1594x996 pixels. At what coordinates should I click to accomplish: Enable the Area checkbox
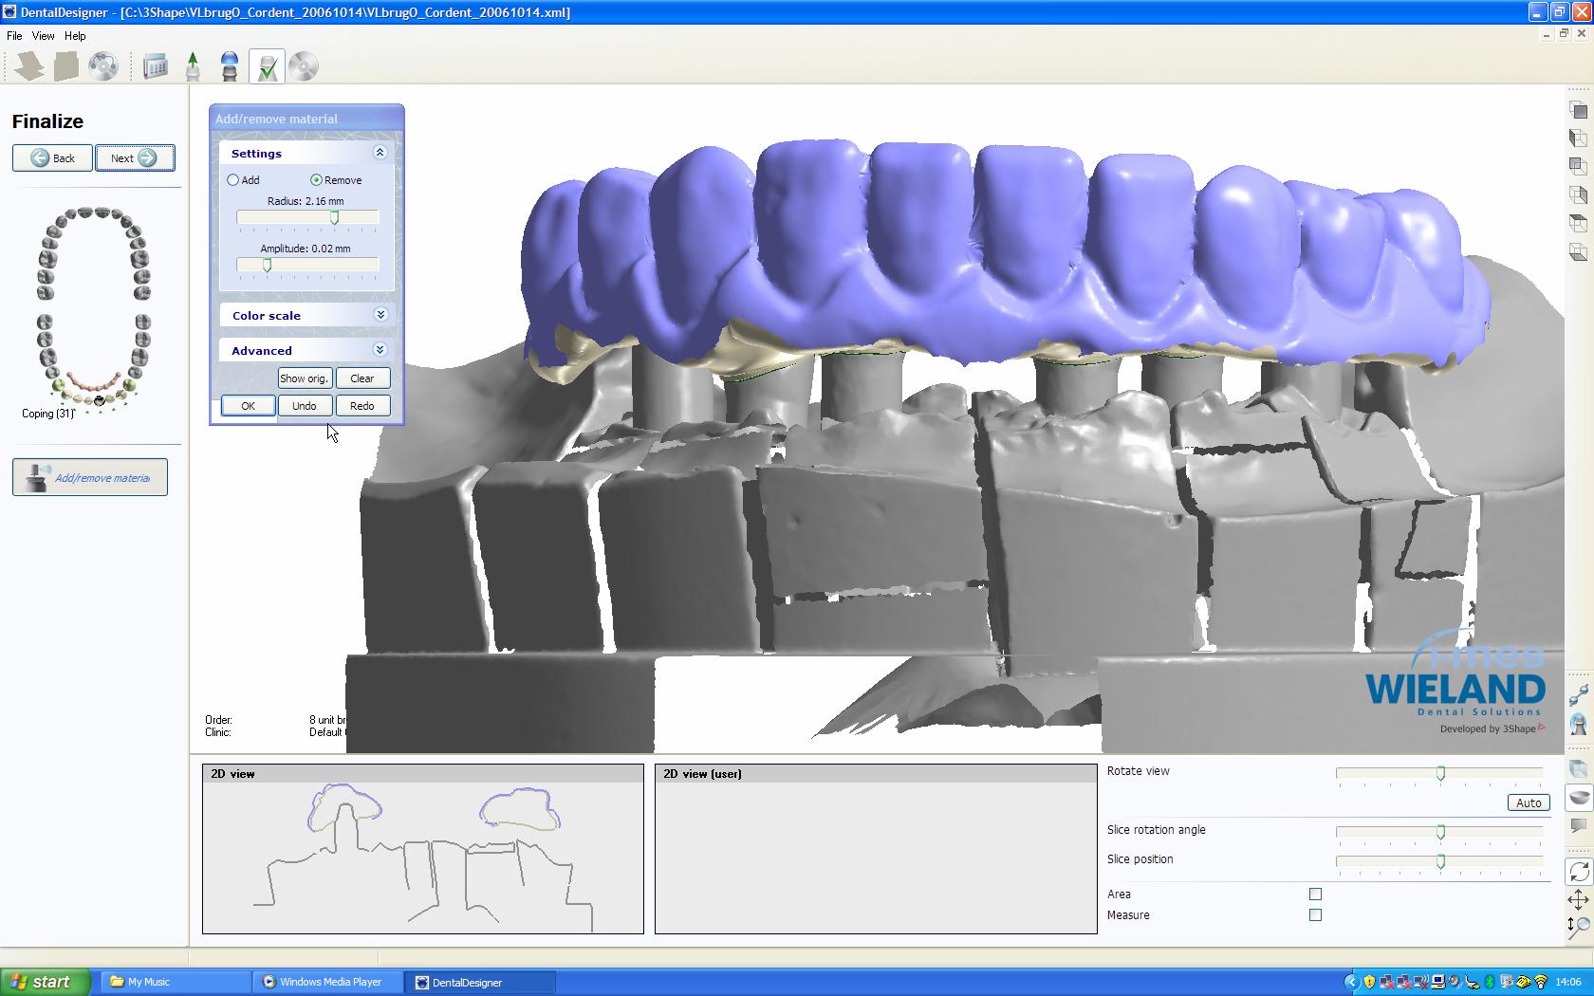(1315, 894)
